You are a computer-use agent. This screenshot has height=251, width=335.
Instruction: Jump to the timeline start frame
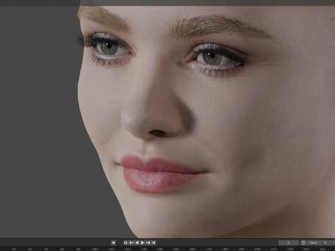[x=126, y=243]
